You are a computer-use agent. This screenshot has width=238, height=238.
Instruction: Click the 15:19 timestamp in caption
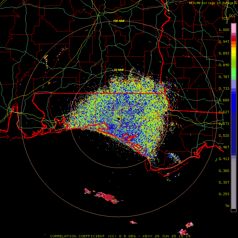(184, 236)
